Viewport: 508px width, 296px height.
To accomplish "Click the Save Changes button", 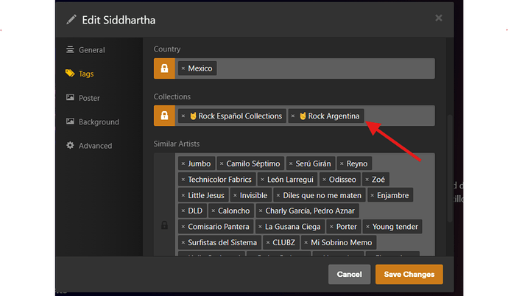I will click(409, 275).
